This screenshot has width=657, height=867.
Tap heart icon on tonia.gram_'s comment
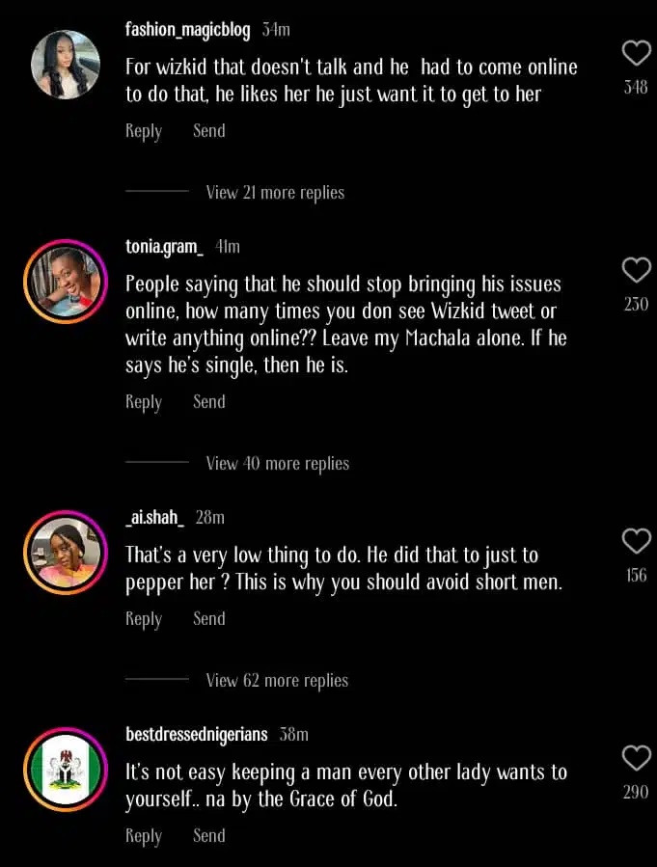636,269
